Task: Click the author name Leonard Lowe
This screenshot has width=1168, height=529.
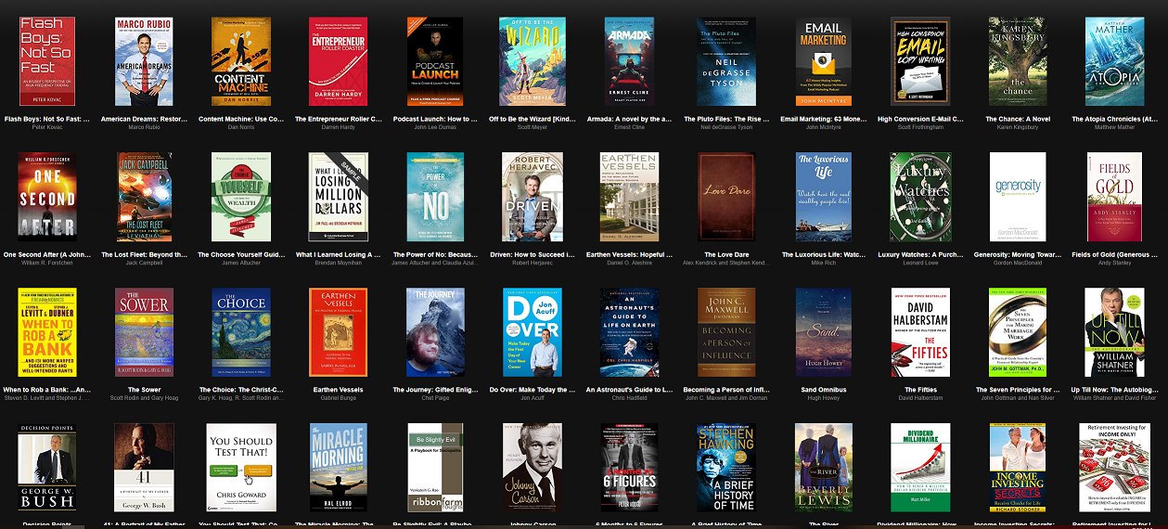Action: coord(920,264)
